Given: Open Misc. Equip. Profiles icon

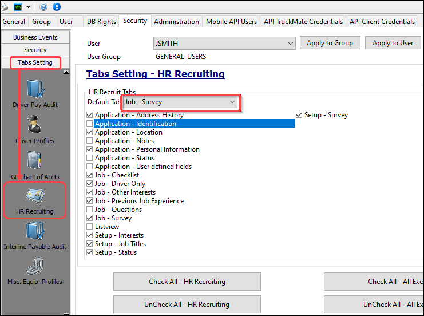Looking at the screenshot, I should (x=34, y=266).
